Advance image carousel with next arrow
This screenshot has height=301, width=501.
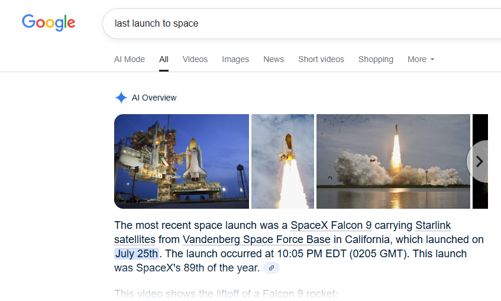point(479,161)
